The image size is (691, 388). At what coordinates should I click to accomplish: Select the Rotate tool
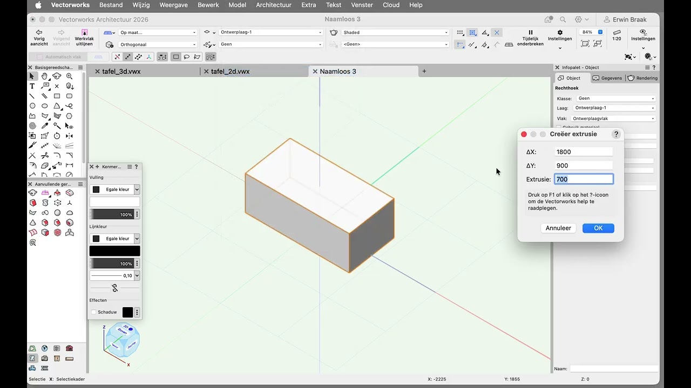pos(57,136)
